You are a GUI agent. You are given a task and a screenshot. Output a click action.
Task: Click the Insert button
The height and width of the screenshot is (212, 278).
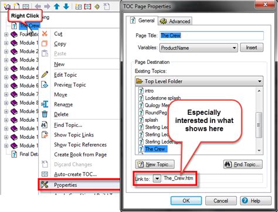tap(252, 47)
